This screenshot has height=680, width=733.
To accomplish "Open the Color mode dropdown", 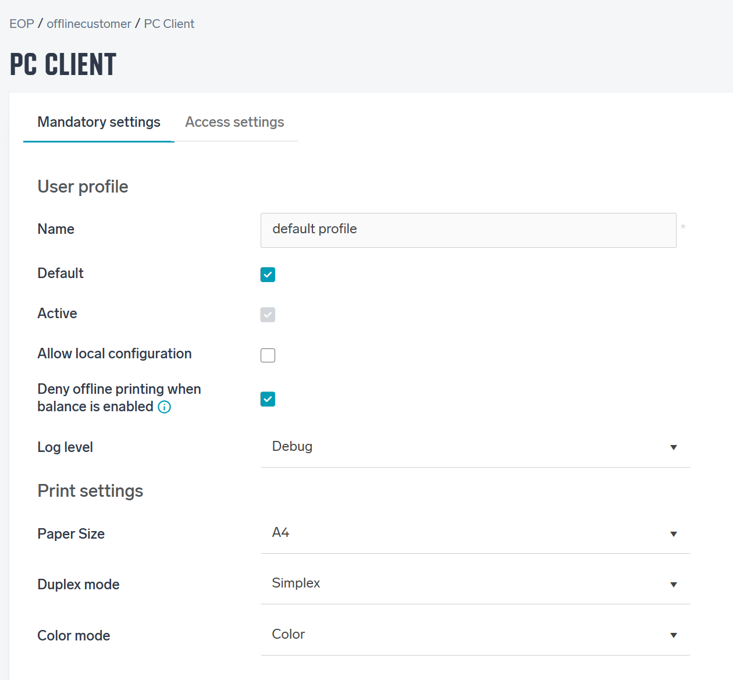I will pos(475,635).
